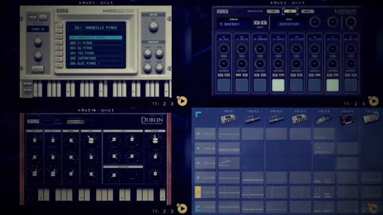383x215 pixels.
Task: Click the next drum kit arrow in London
Action: tap(264, 23)
